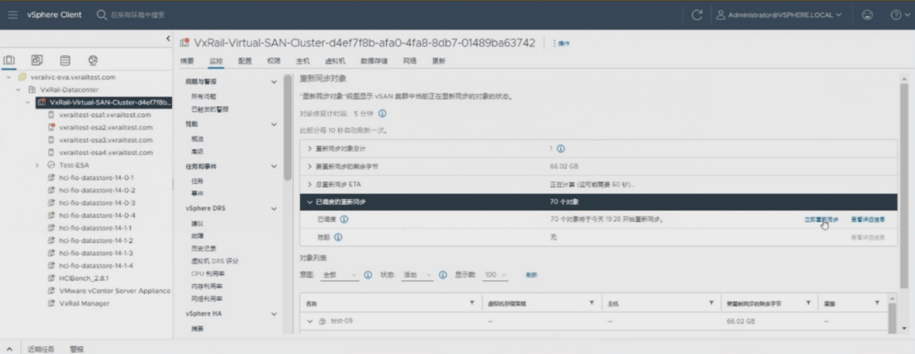Viewport: 915px width, 354px height.
Task: Click the global search magnifier icon
Action: (x=102, y=14)
